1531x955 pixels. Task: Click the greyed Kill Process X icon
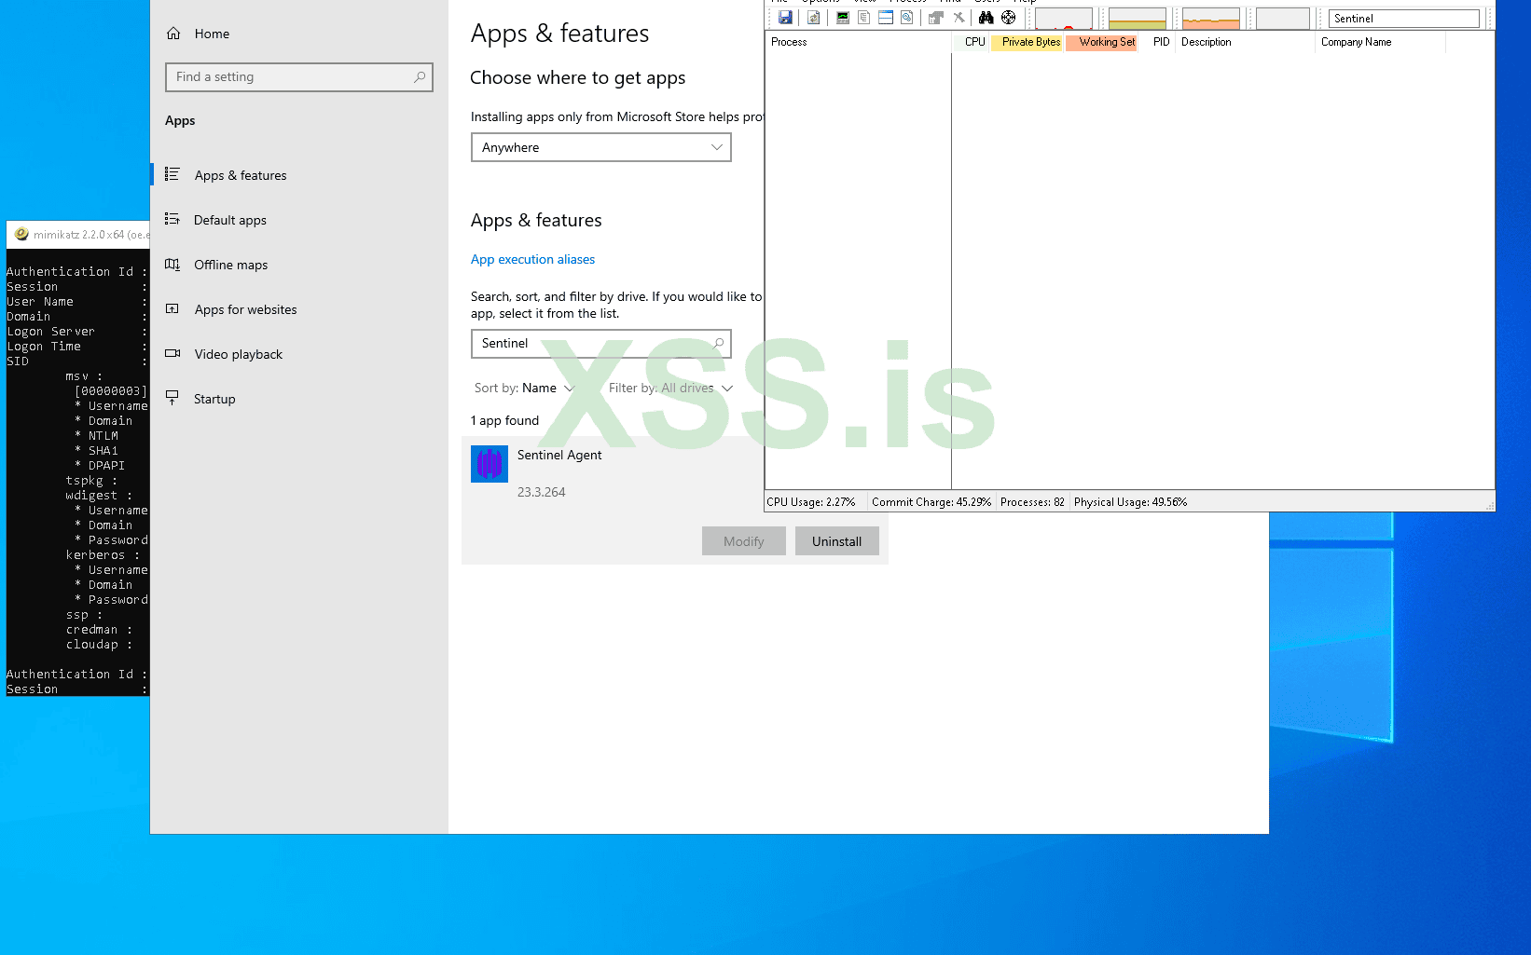point(959,18)
